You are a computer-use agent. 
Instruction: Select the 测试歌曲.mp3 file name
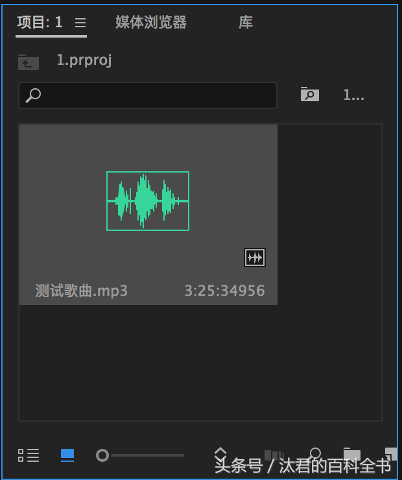82,291
